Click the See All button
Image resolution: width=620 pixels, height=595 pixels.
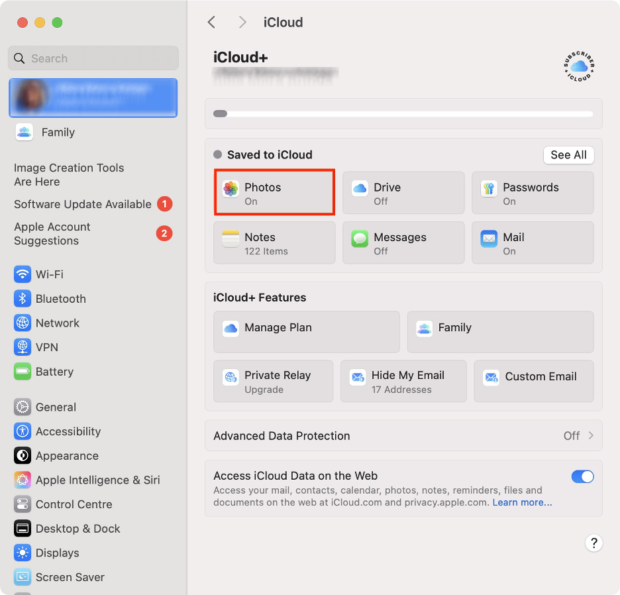[x=568, y=154]
